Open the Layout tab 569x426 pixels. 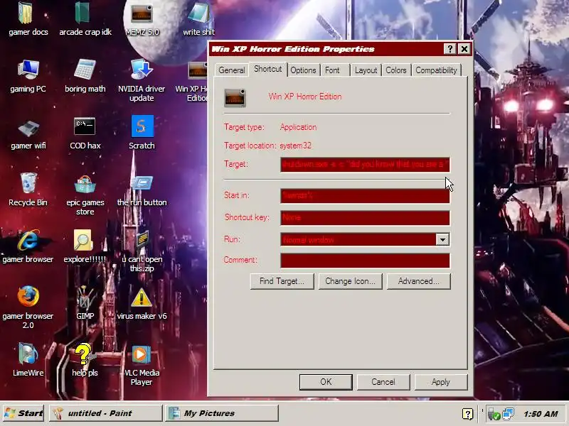366,70
